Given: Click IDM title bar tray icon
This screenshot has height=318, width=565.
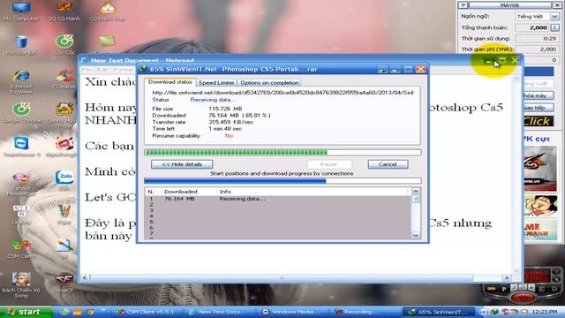Looking at the screenshot, I should pos(382,69).
